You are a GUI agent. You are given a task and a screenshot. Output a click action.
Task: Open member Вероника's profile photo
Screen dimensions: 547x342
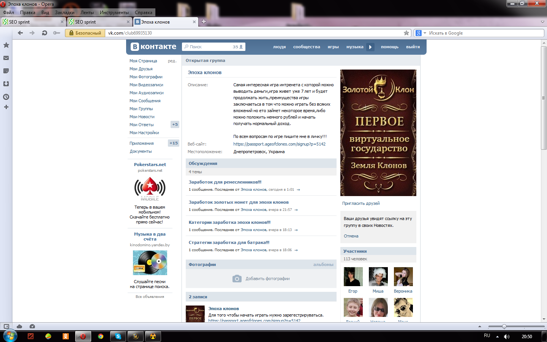coord(403,277)
